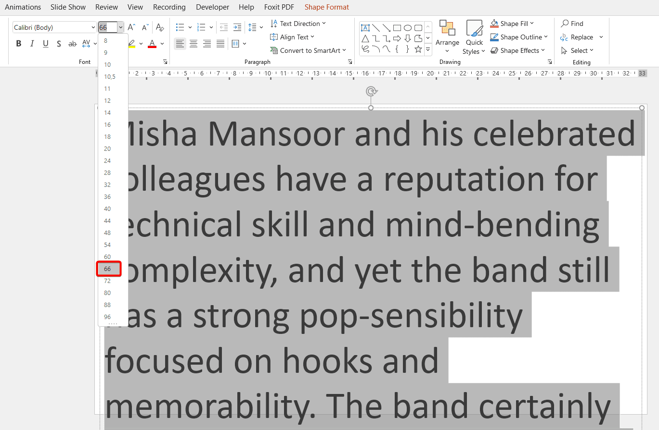
Task: Select the Left Brace shape
Action: pyautogui.click(x=397, y=49)
